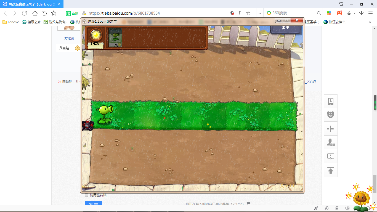This screenshot has width=377, height=212.
Task: Select the Peashooter seed packet costing 75
Action: pyautogui.click(x=115, y=38)
